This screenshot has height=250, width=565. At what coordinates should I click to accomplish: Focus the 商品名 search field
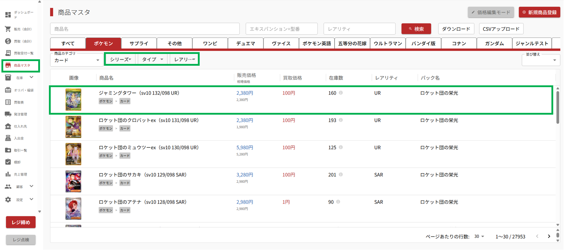145,29
